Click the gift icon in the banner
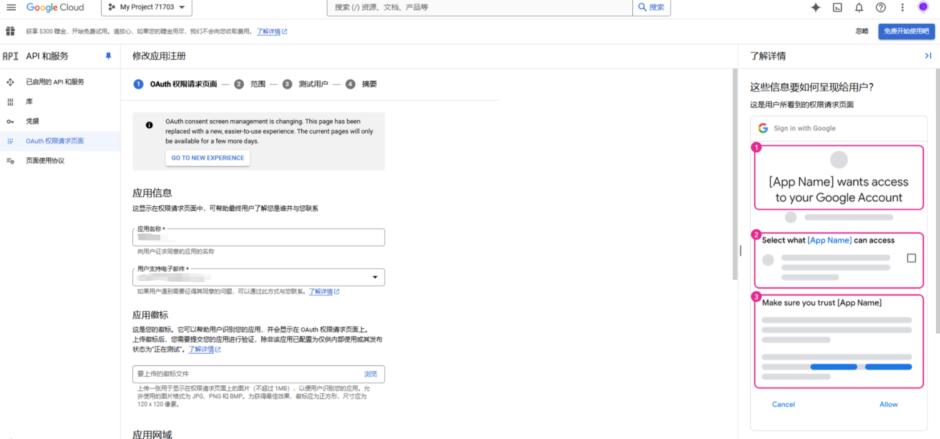This screenshot has height=439, width=940. coord(10,31)
